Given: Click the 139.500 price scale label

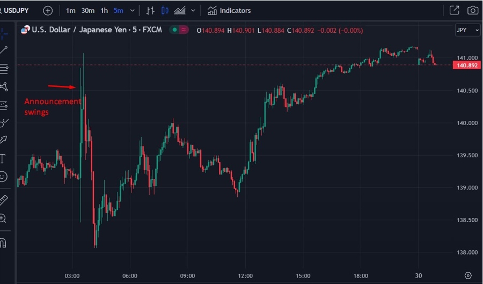Looking at the screenshot, I should coord(467,155).
